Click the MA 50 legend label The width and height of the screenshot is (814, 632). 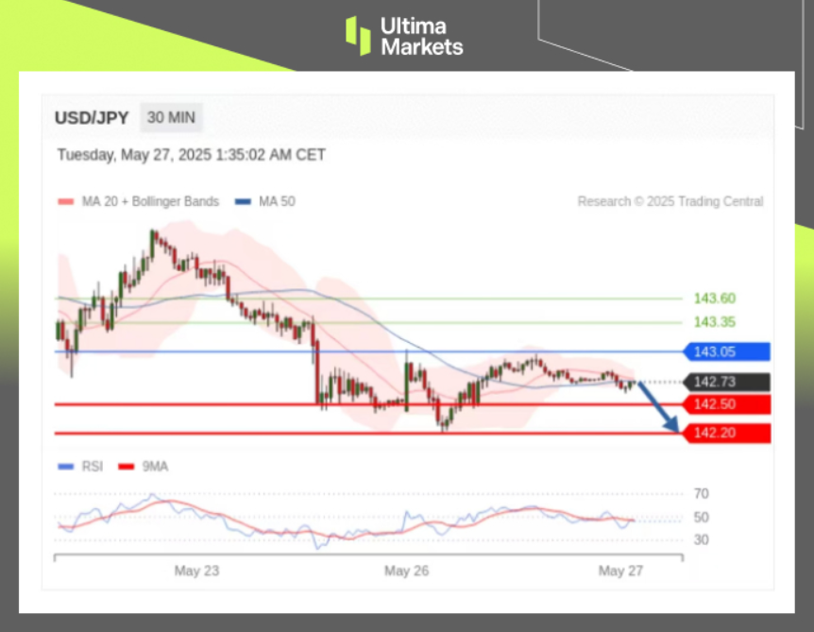277,201
